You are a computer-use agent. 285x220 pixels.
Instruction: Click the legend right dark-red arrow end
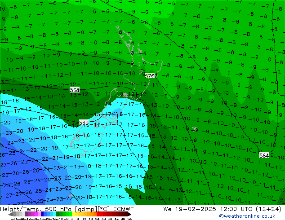pos(129,214)
